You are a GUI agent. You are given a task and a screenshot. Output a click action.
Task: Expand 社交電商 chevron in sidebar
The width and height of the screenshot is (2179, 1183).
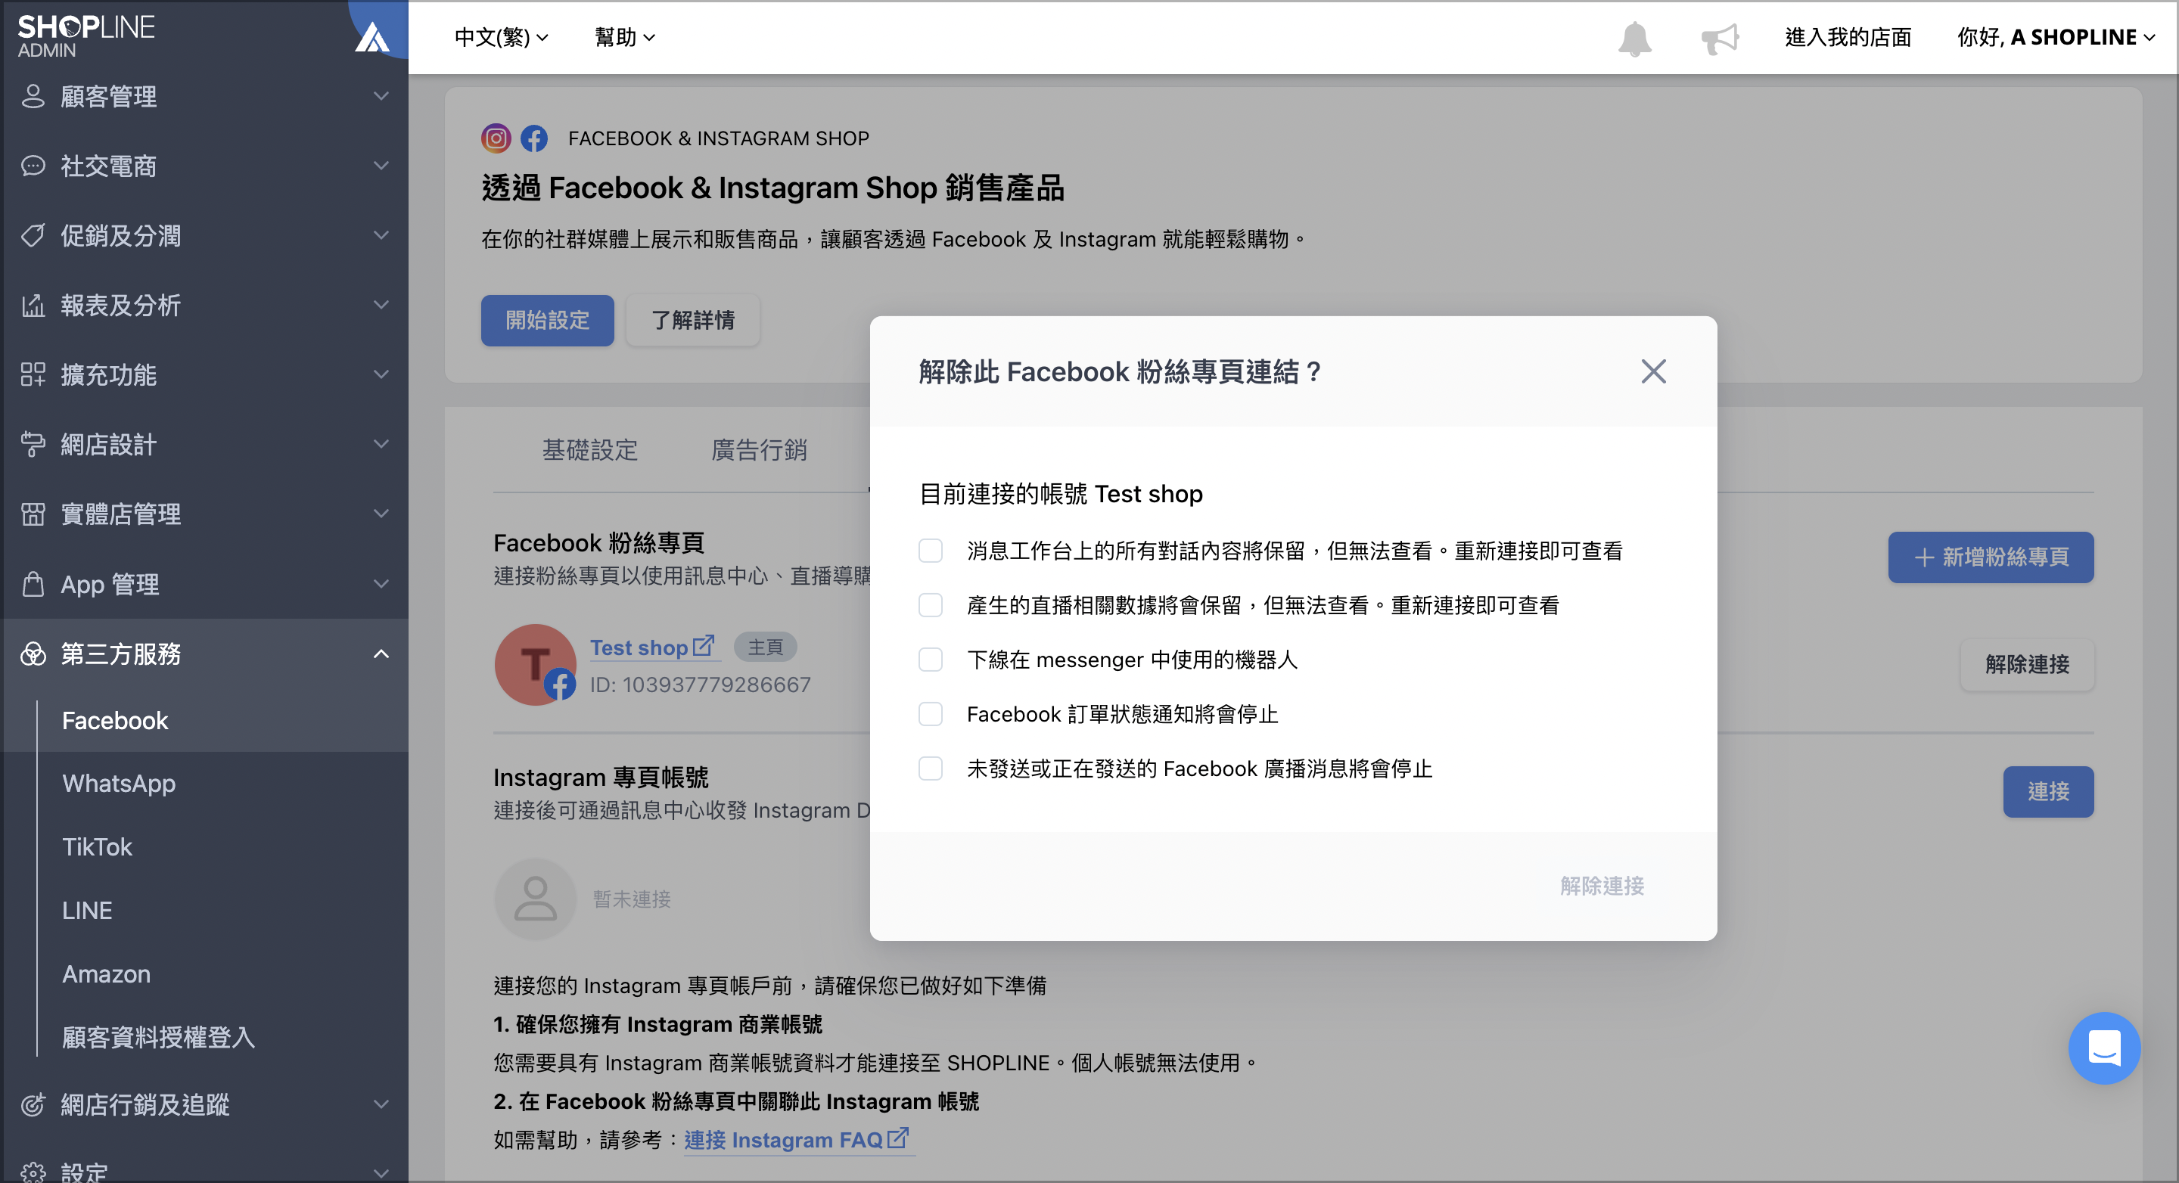pyautogui.click(x=381, y=166)
